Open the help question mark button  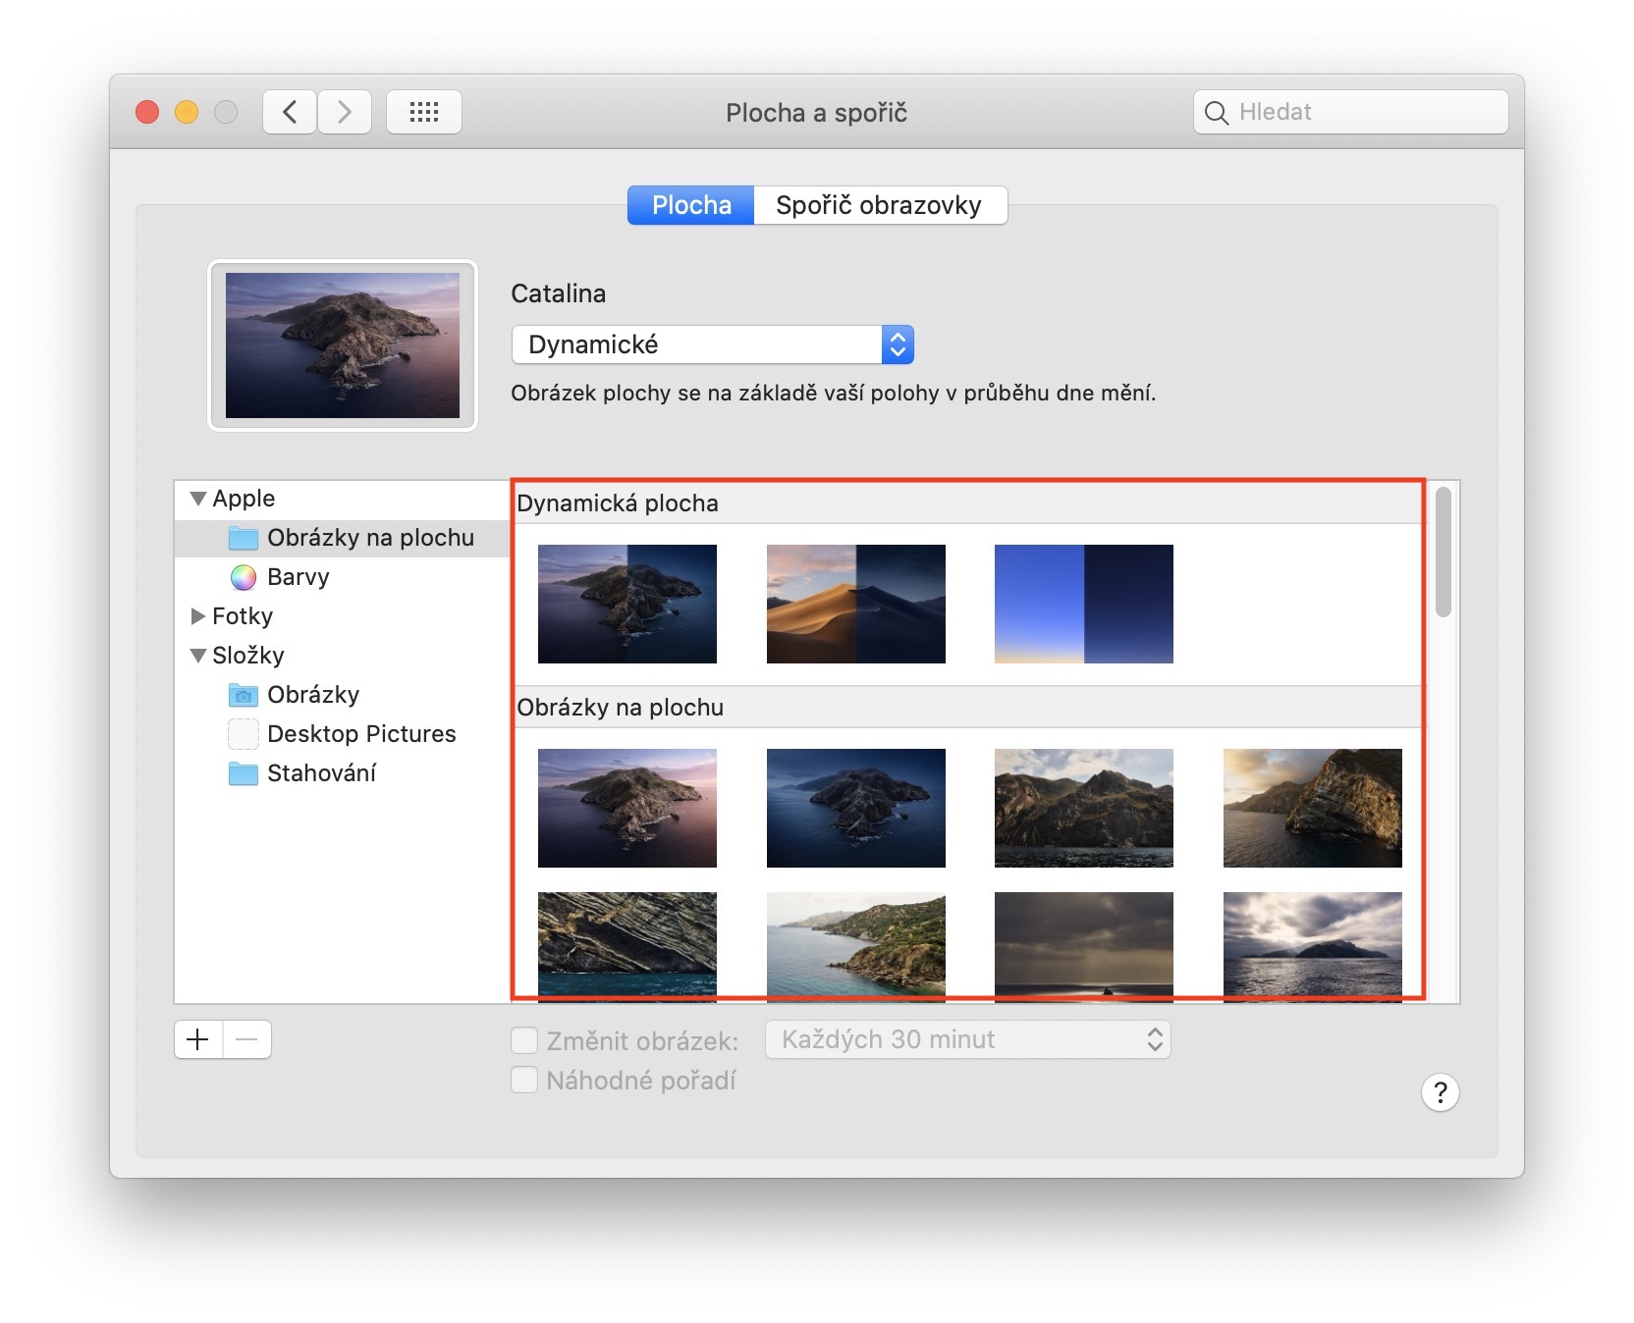pos(1440,1091)
